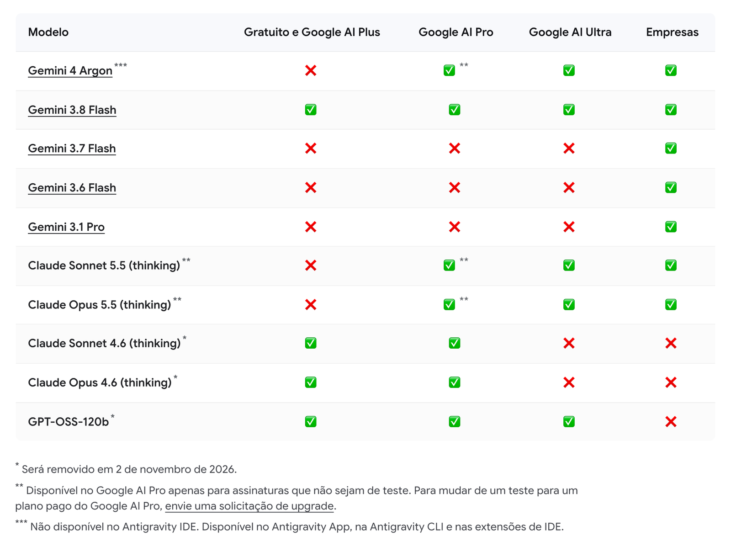Click the Empresas column header
Viewport: 731px width, 547px height.
pyautogui.click(x=672, y=32)
